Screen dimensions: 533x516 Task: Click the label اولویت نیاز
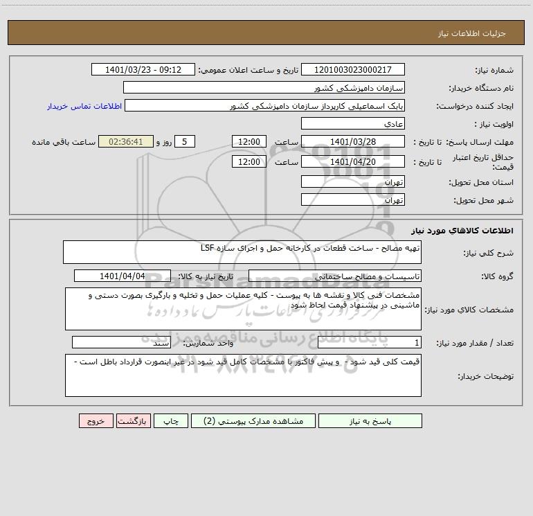point(494,125)
